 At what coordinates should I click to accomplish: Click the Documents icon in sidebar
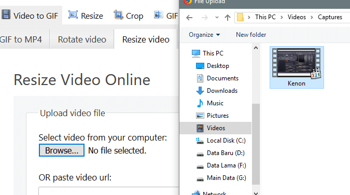[x=200, y=78]
